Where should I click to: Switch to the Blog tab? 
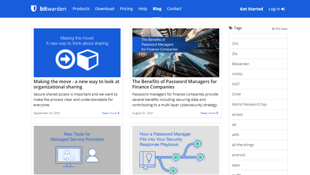pos(157,9)
